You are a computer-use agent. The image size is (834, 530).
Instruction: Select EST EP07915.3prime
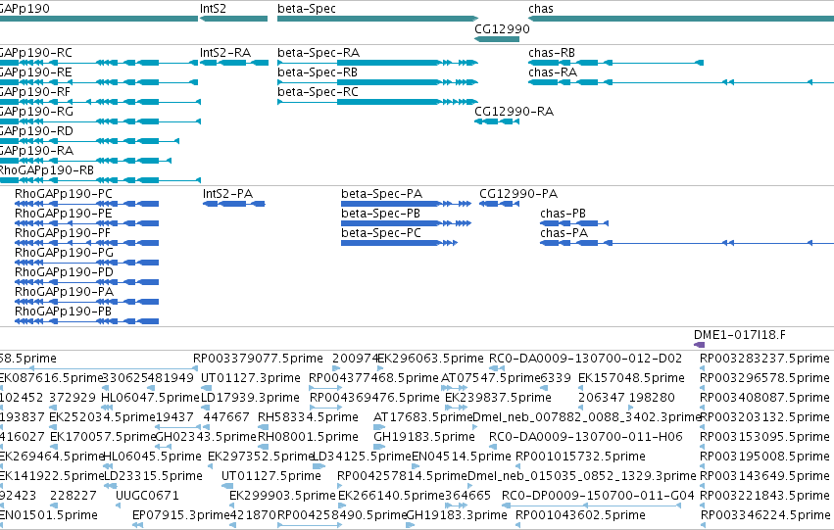point(181,516)
